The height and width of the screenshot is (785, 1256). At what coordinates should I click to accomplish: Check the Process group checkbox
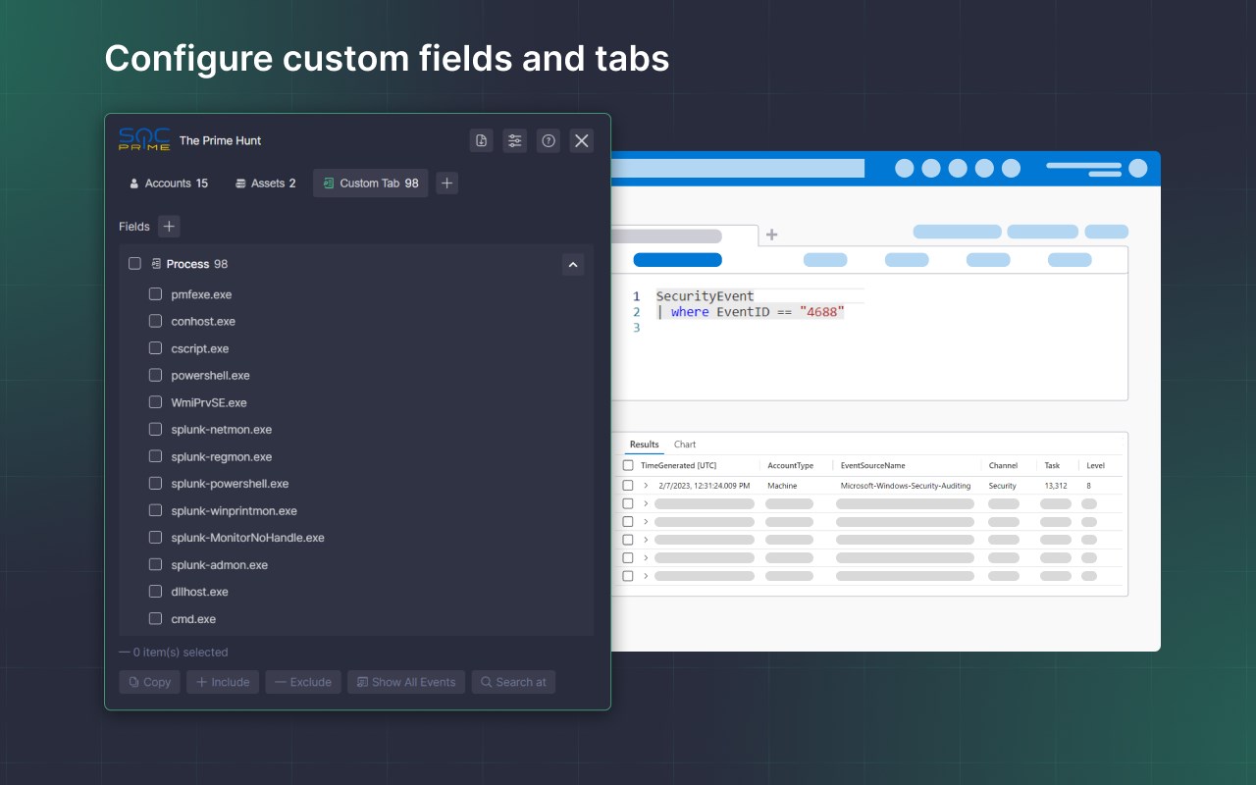(135, 264)
